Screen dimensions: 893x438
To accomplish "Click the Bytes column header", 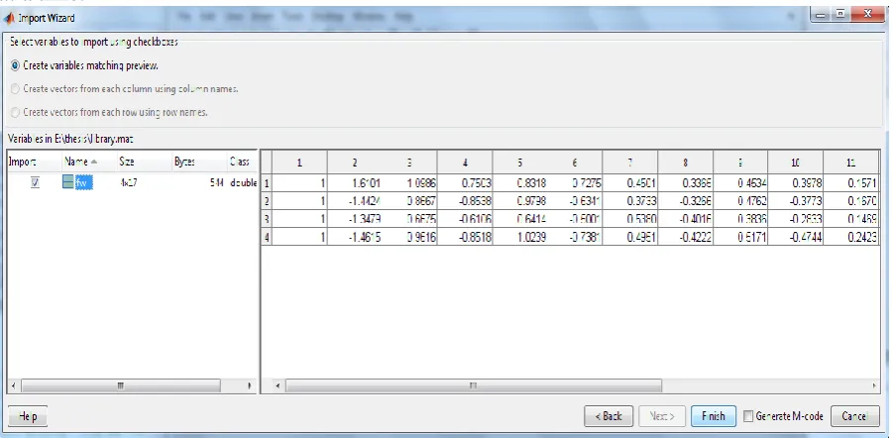I will [199, 162].
